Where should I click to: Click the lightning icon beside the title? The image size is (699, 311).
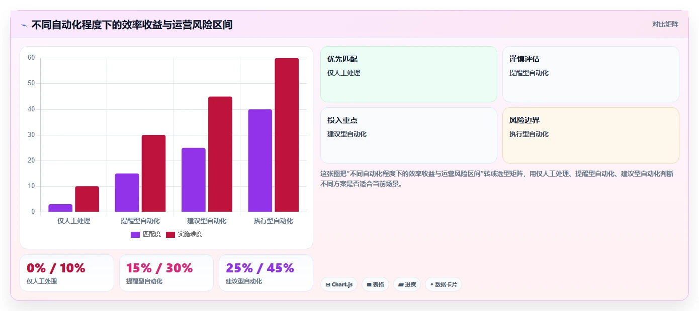point(24,25)
